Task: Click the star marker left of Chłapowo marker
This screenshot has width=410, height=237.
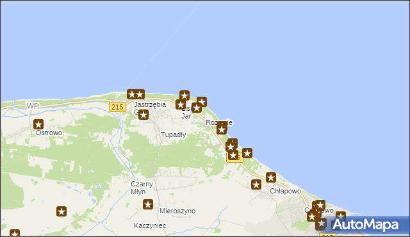Action: (256, 184)
